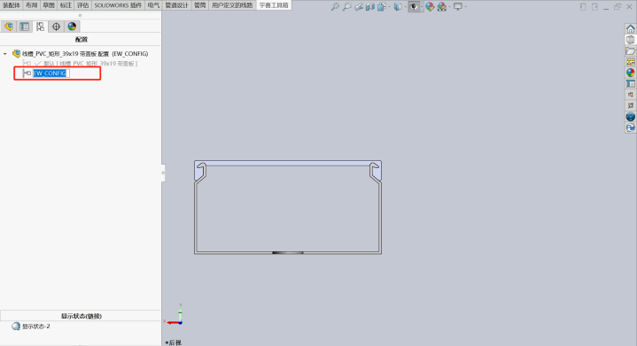Open Design Library icon in task pane

(630, 40)
